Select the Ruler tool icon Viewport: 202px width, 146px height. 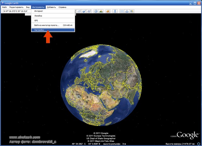coord(115,11)
